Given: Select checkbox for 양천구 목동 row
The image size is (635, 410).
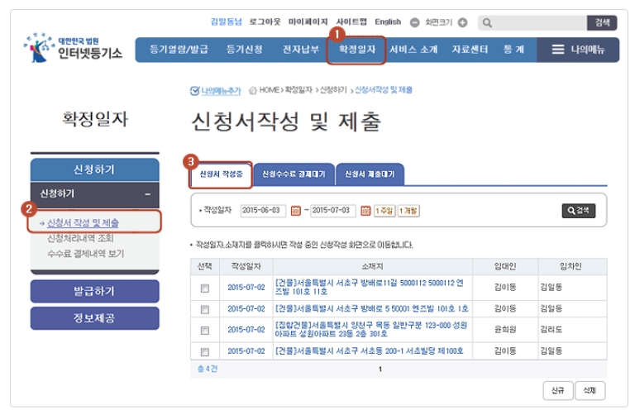Looking at the screenshot, I should pyautogui.click(x=205, y=331).
